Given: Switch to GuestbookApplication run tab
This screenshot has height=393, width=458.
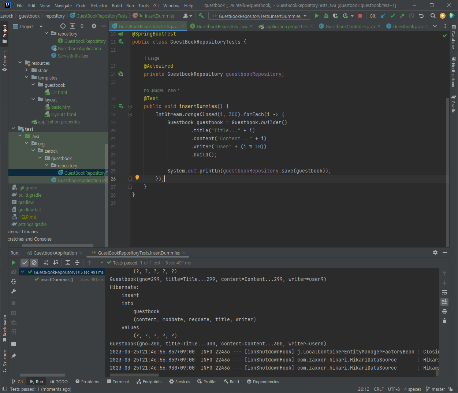Looking at the screenshot, I should click(55, 253).
